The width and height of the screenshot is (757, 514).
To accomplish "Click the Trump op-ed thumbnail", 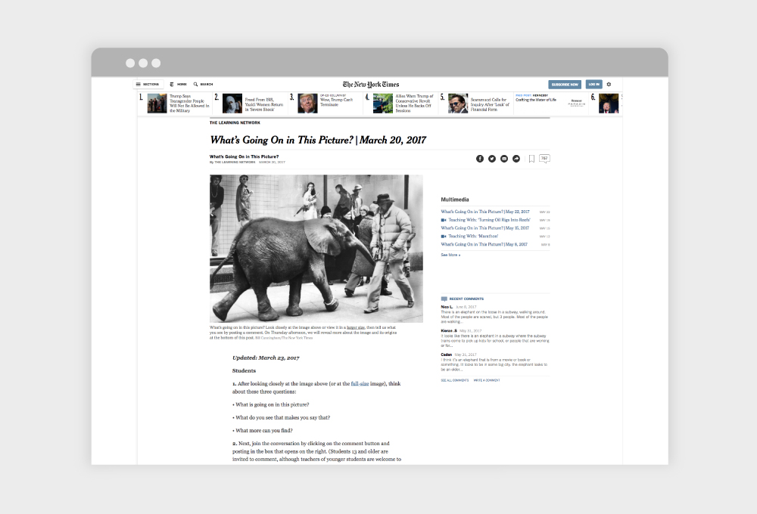I will click(307, 104).
